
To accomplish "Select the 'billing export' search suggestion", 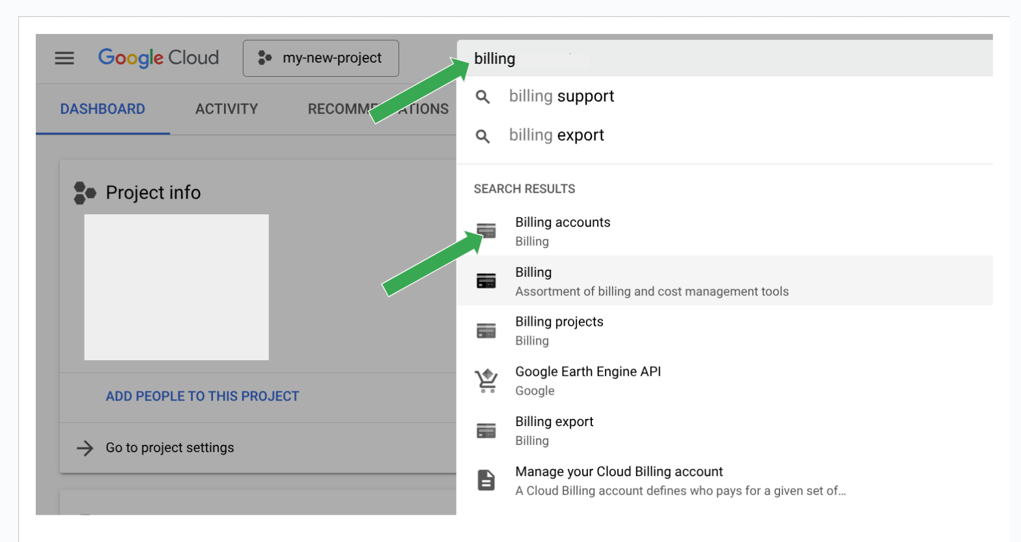I will pyautogui.click(x=557, y=135).
